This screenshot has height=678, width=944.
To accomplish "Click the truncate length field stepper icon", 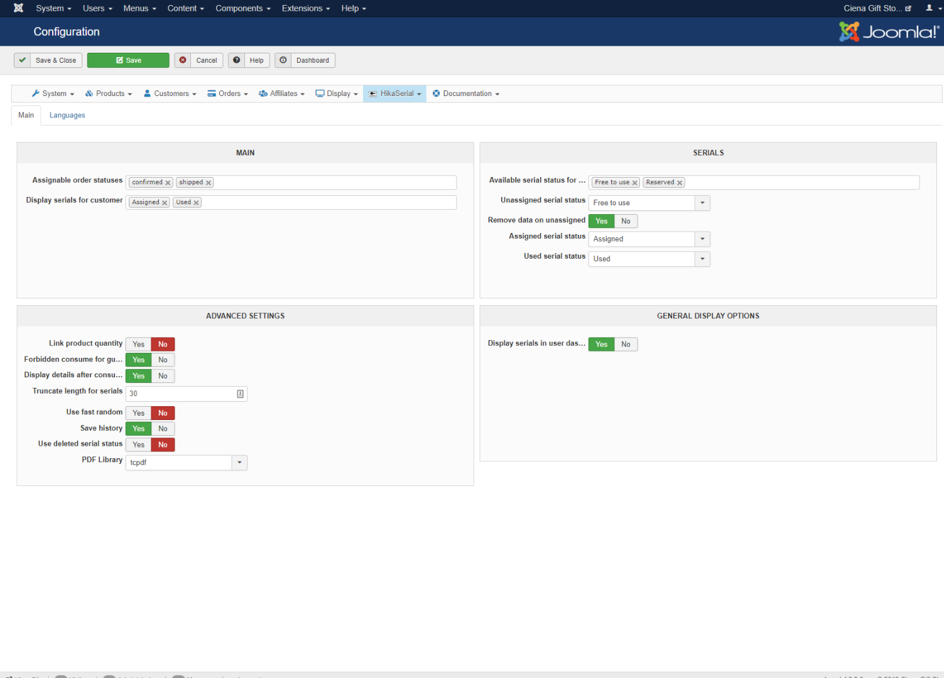I will (240, 394).
